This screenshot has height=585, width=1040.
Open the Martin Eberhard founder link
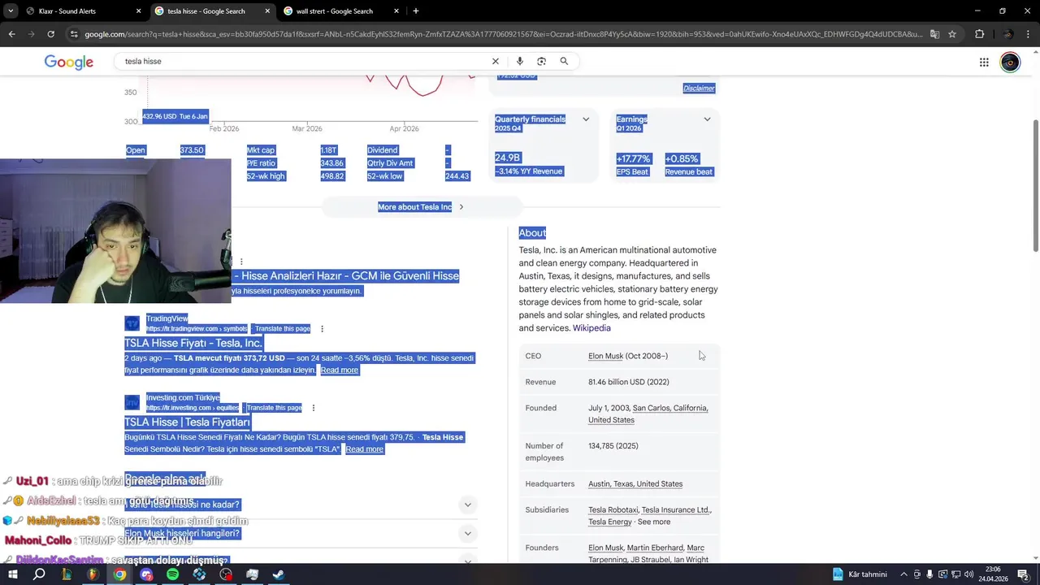point(655,548)
